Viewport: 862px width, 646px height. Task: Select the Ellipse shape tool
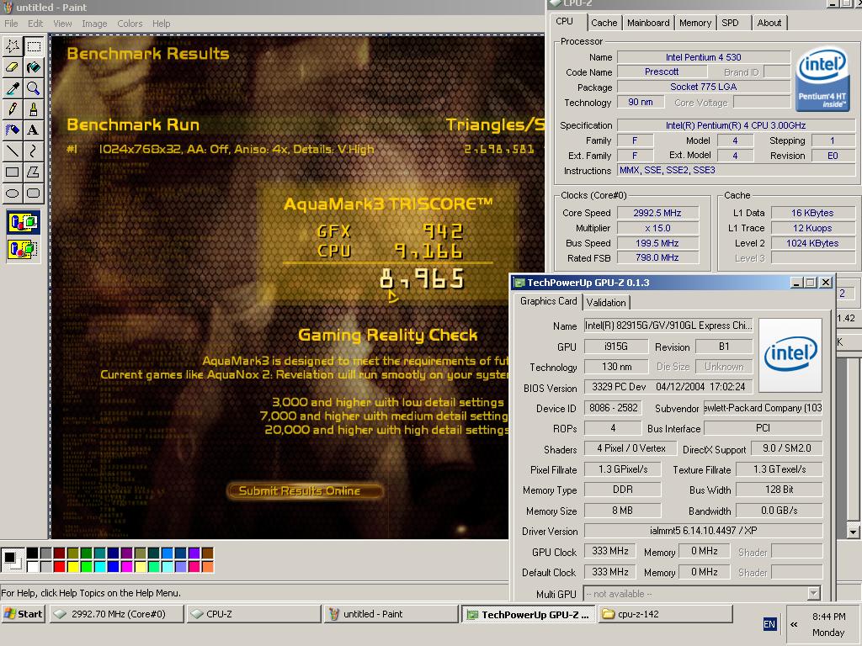tap(13, 193)
